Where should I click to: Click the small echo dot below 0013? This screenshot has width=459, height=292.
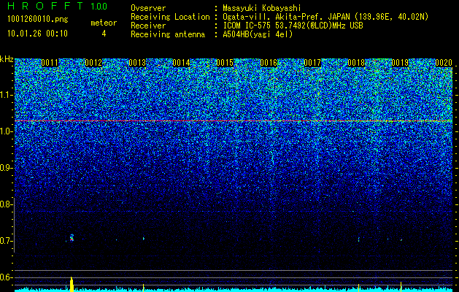coord(144,239)
